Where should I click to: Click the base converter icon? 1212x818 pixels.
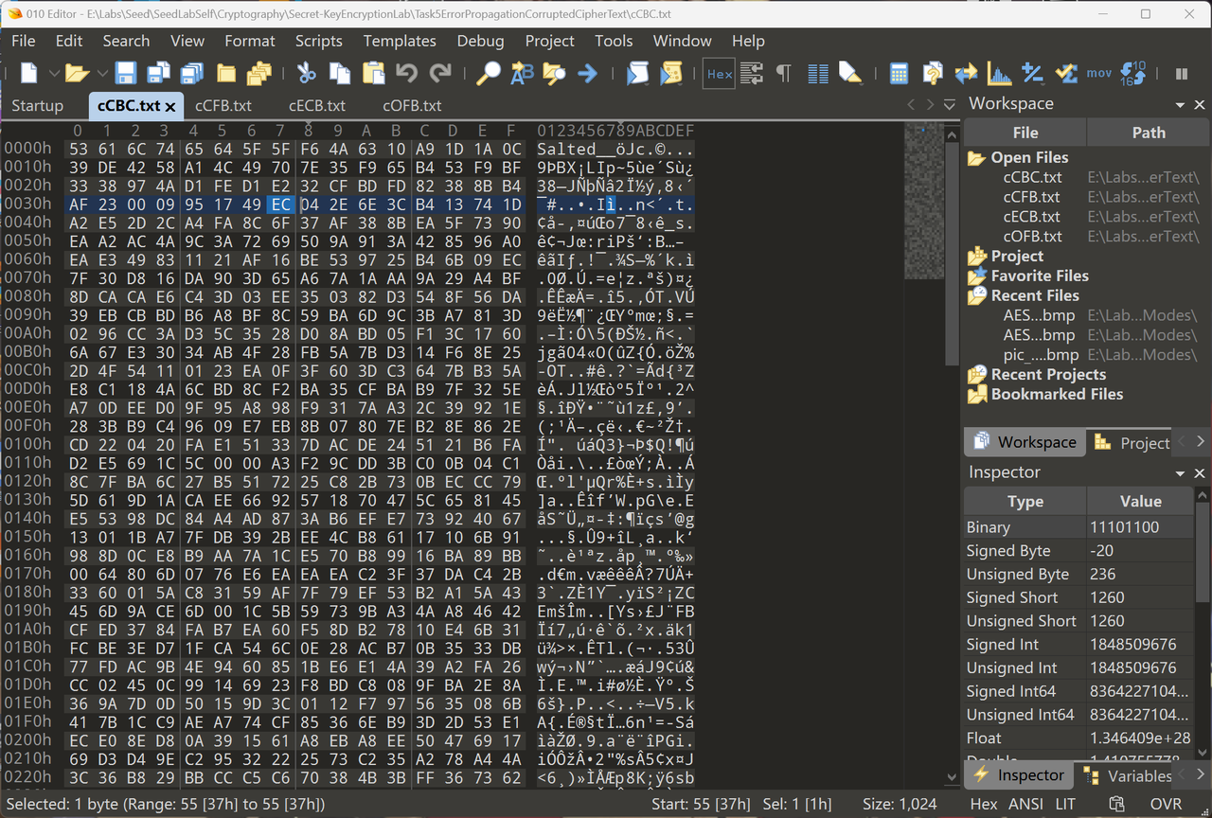tap(1132, 74)
